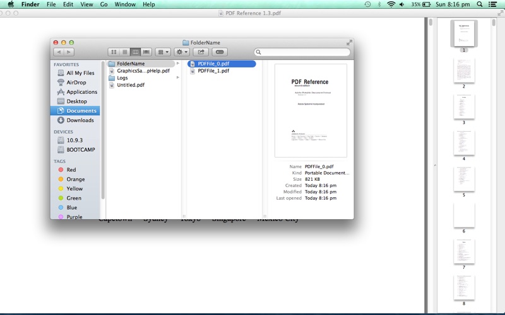Screen dimensions: 505x315
Task: Click Preview thumbnail sidebar scrollbar
Action: (494, 23)
